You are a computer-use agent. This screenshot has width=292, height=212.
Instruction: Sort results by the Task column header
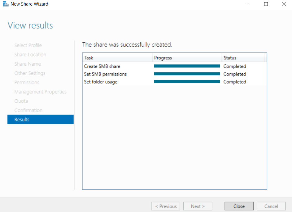(117, 58)
